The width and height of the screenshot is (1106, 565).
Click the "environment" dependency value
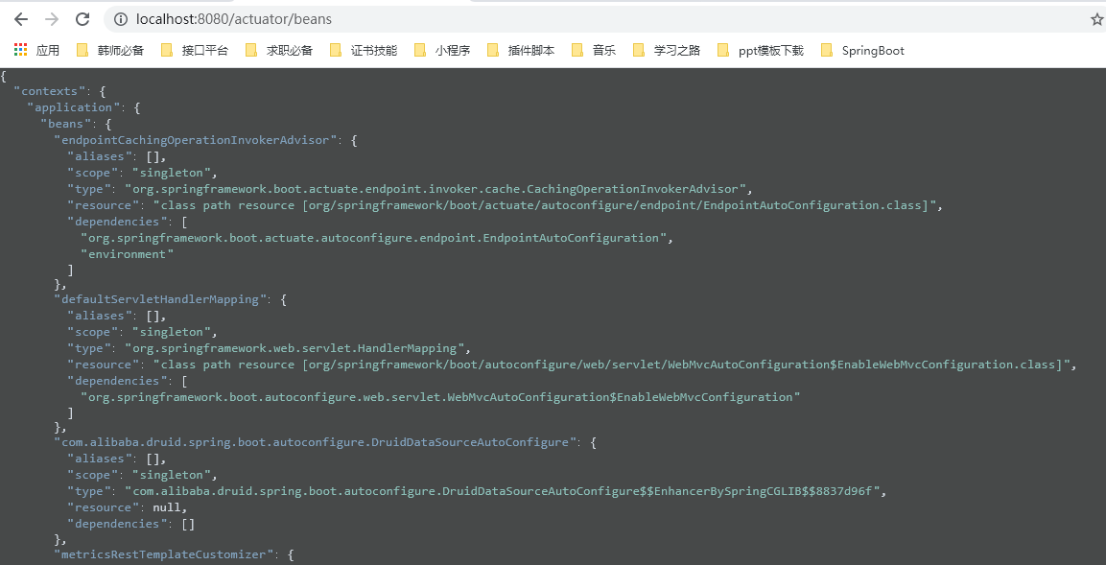click(x=127, y=254)
